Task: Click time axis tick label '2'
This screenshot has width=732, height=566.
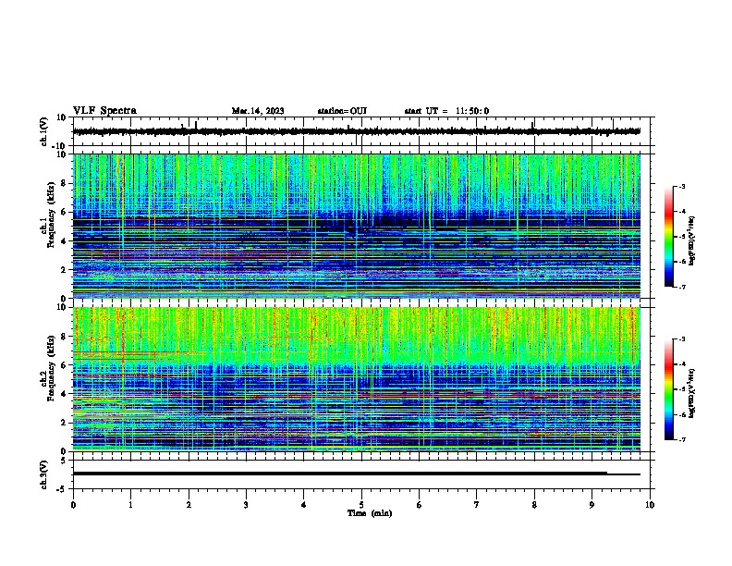Action: click(189, 505)
